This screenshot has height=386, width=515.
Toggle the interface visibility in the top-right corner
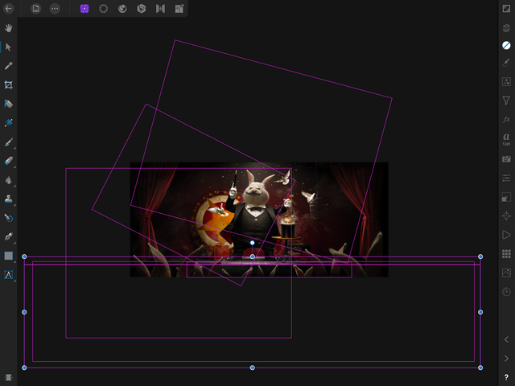(506, 9)
